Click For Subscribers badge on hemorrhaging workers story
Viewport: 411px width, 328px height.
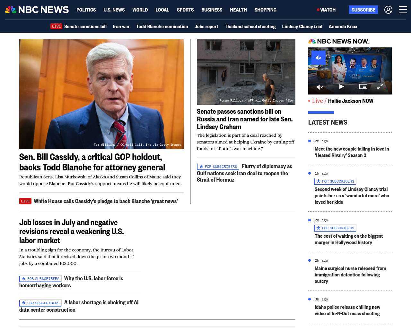tap(40, 279)
